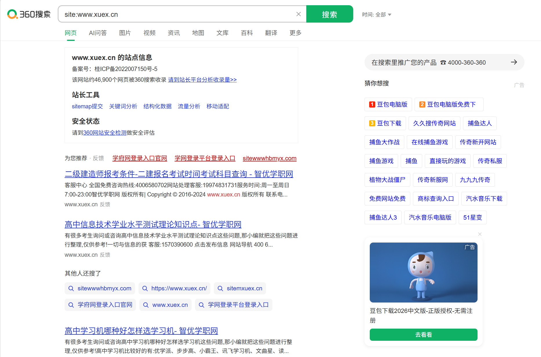Screen dimensions: 541x357
Task: Click search icon beside 学网登录平台登录入口 chip
Action: 201,305
